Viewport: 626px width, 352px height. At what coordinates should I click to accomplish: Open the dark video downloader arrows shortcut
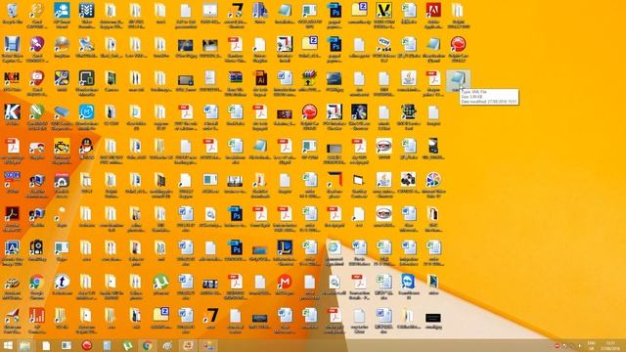86,11
